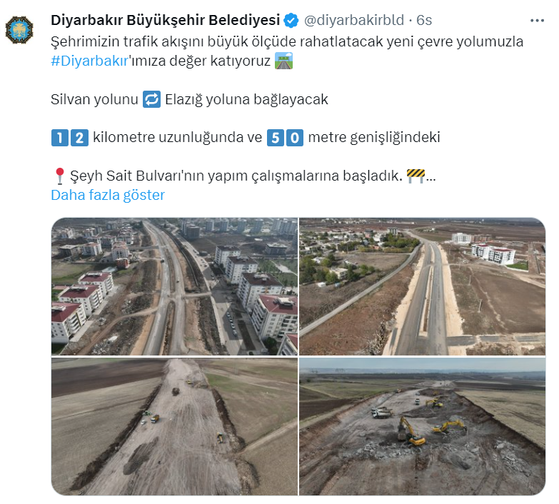Click the motorway emoji after katıyoruz
The image size is (559, 504).
(x=283, y=61)
